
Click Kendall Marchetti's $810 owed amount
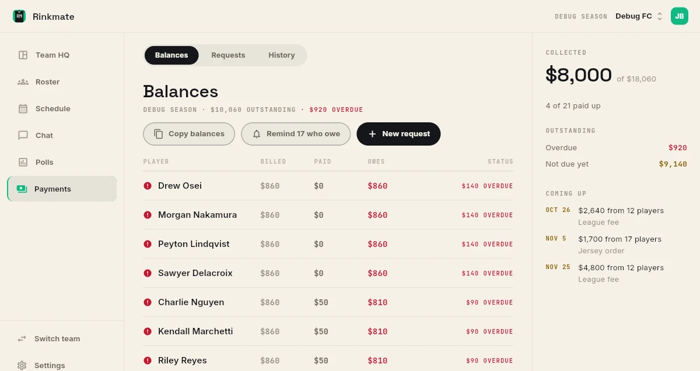377,331
